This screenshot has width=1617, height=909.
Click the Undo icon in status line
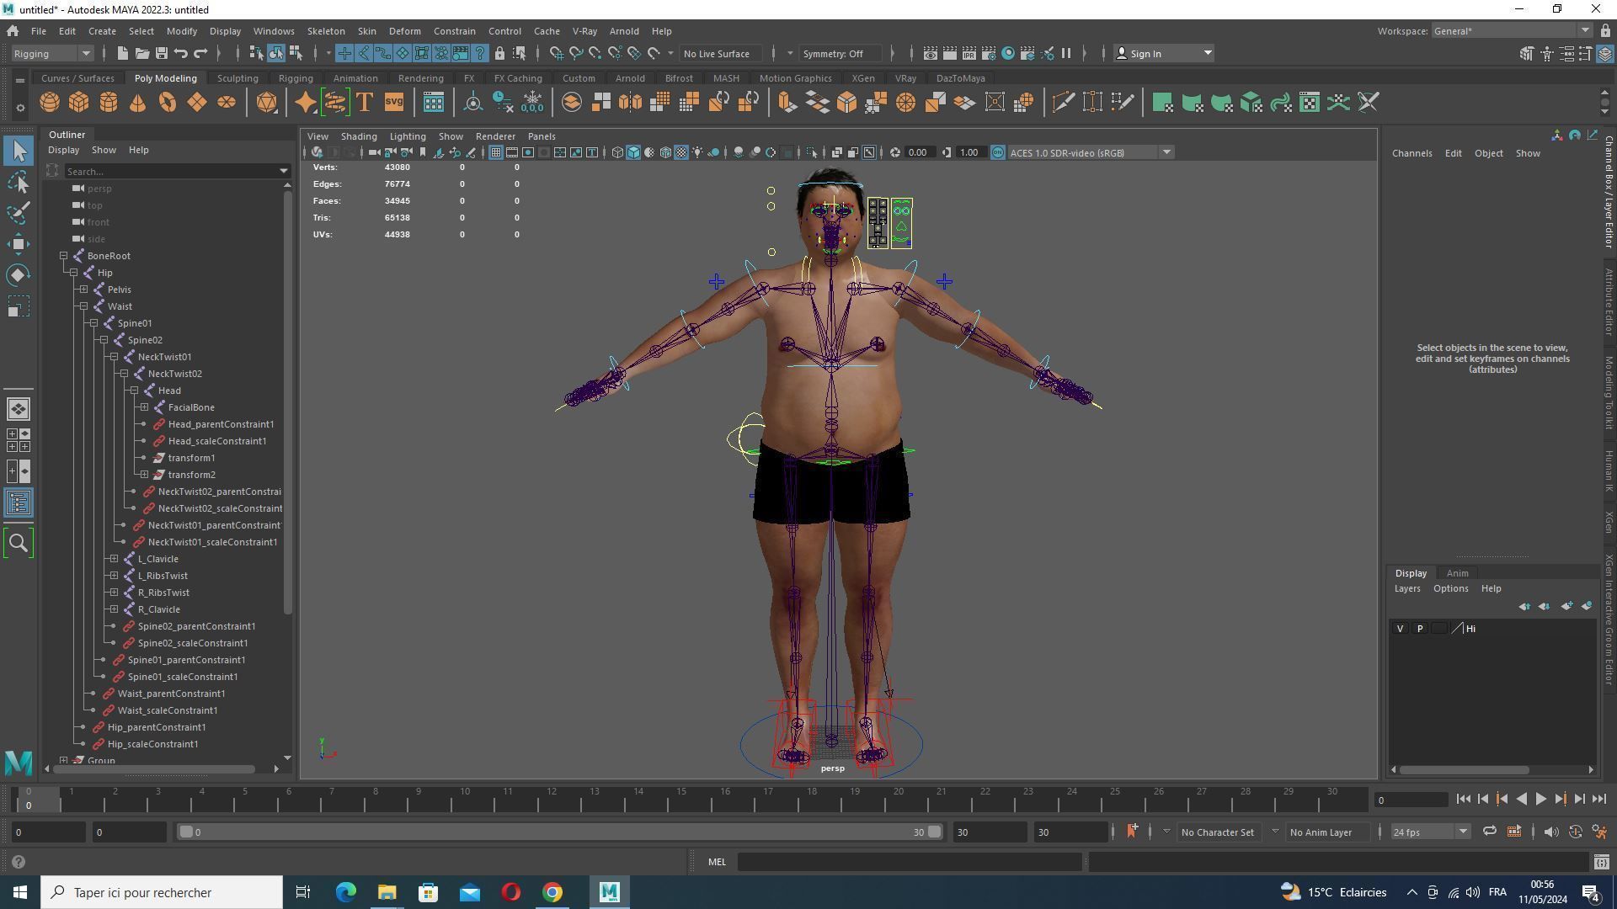181,54
